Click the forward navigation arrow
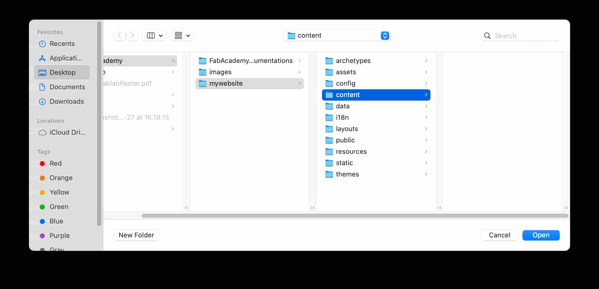Image resolution: width=599 pixels, height=289 pixels. tap(132, 35)
